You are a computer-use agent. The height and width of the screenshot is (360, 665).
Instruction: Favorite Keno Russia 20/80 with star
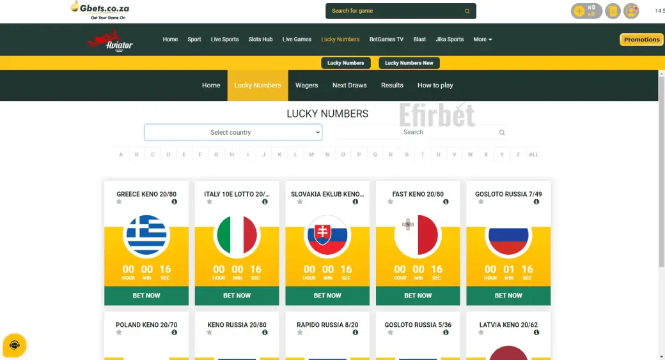[x=209, y=333]
